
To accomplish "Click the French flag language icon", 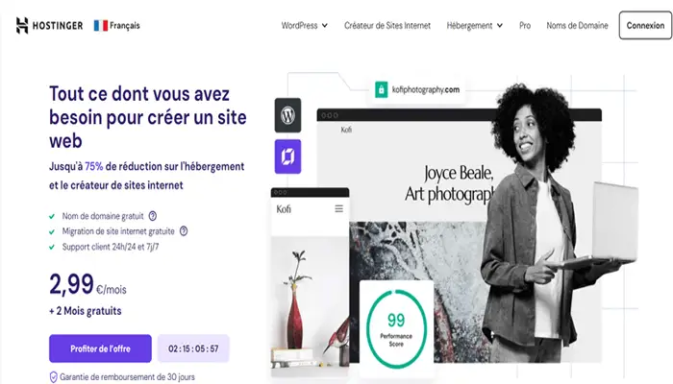I will pos(101,26).
